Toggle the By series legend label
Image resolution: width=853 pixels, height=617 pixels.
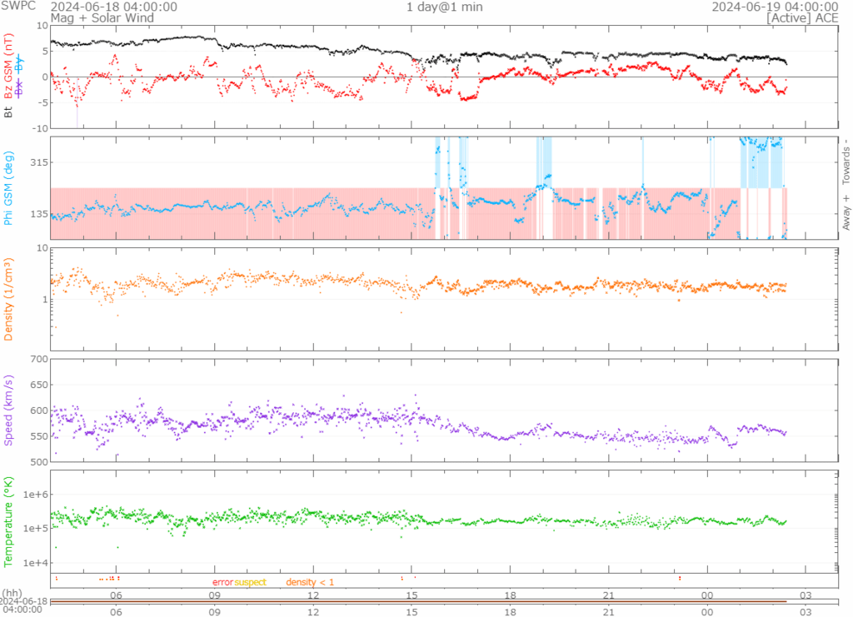pyautogui.click(x=20, y=66)
